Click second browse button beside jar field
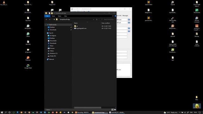The image size is (203, 114). point(129,22)
